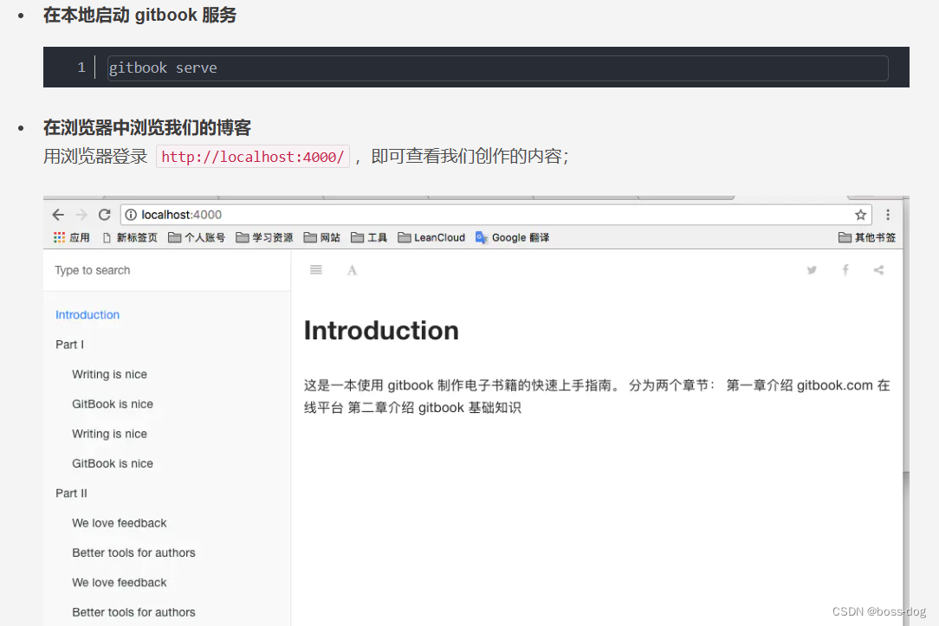Focus the Type to search field

point(167,270)
